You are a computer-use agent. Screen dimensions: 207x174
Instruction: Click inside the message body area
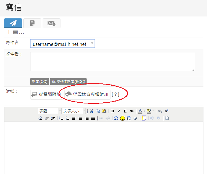(x=104, y=148)
